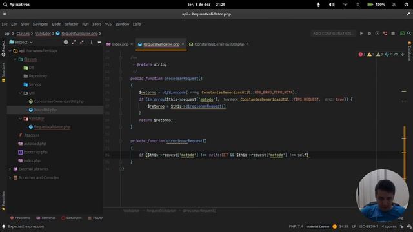Collapse the Validator folder
This screenshot has height=232, width=413.
tap(20, 119)
